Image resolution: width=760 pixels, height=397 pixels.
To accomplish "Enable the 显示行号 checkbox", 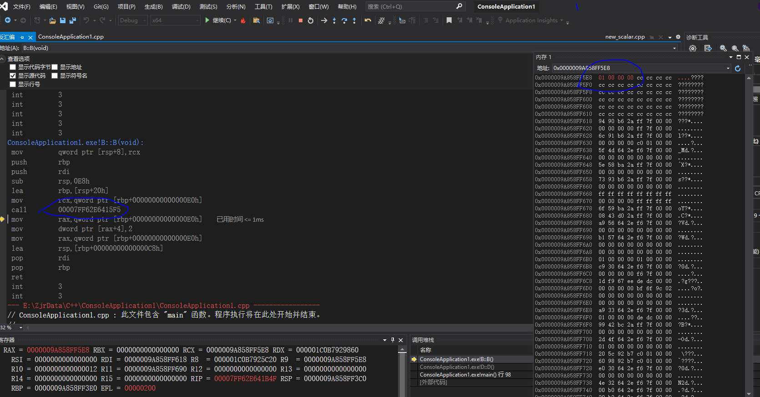I will [13, 84].
